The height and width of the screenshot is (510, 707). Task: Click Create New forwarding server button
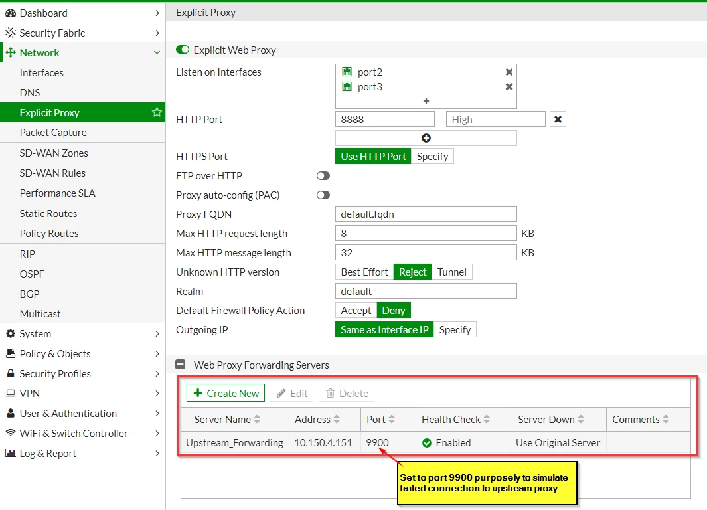(x=226, y=393)
